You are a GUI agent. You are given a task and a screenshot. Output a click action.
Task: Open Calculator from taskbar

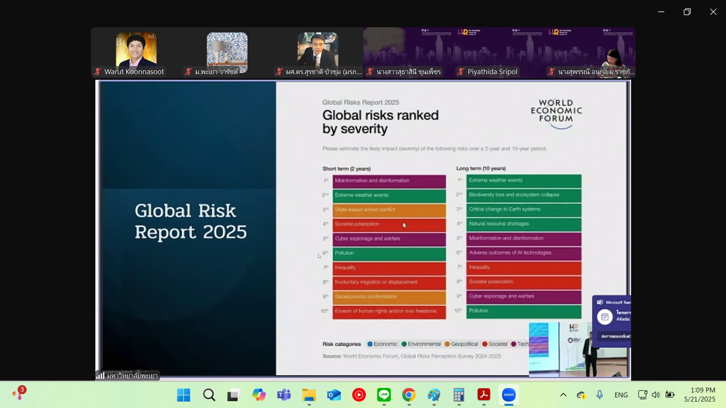click(x=459, y=395)
